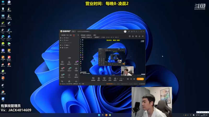The image size is (209, 117).
Task: Click the 麦克风 microphone icon
Action: [x=115, y=79]
